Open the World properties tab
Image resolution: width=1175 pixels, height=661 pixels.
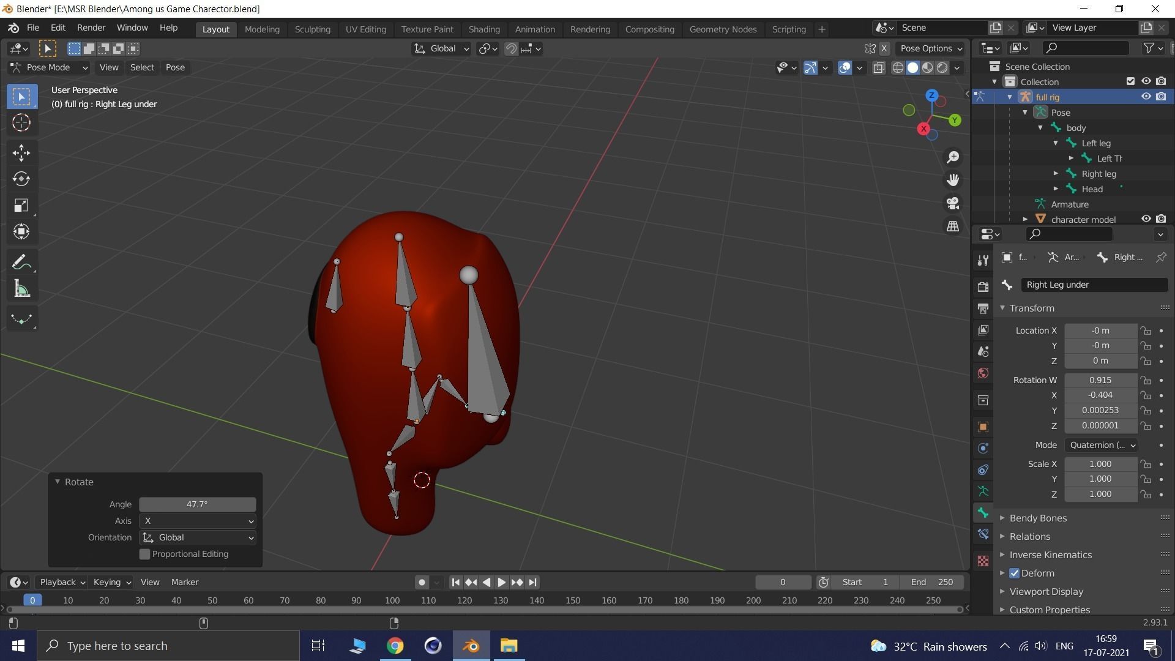pyautogui.click(x=983, y=373)
